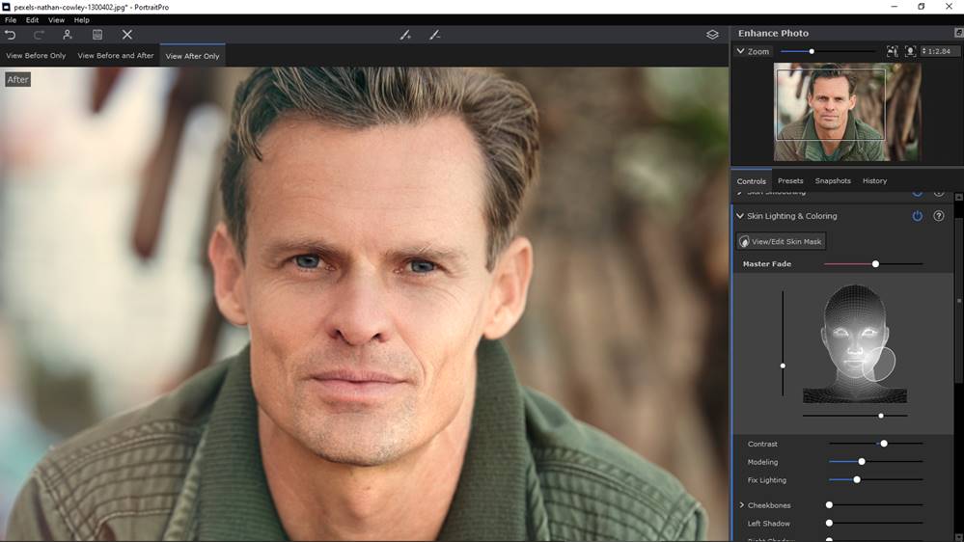
Task: Open the Help menu
Action: pyautogui.click(x=82, y=19)
